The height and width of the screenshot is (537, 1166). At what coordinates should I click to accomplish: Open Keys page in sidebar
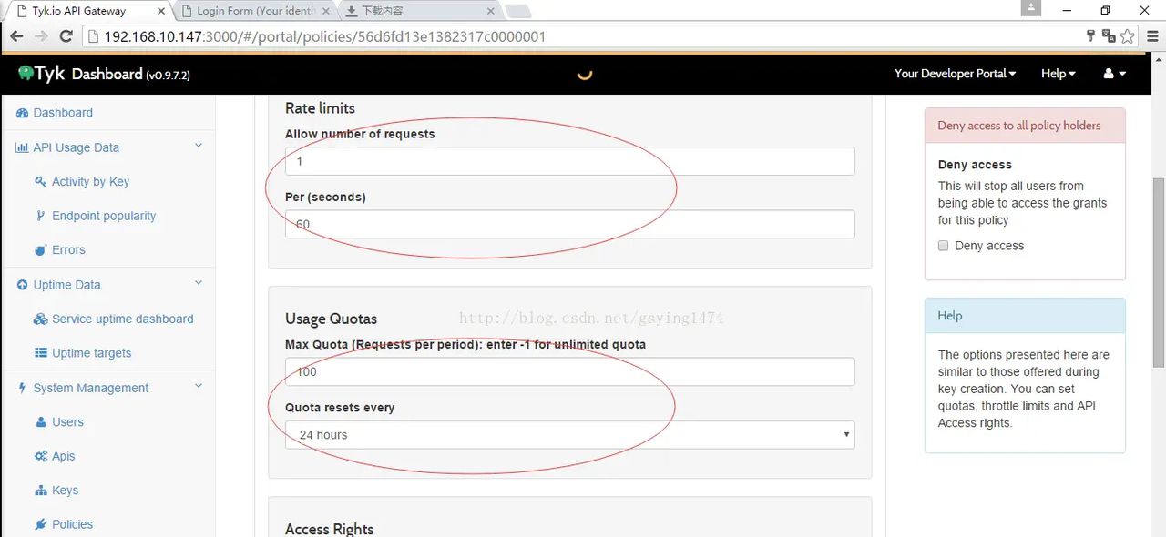65,491
